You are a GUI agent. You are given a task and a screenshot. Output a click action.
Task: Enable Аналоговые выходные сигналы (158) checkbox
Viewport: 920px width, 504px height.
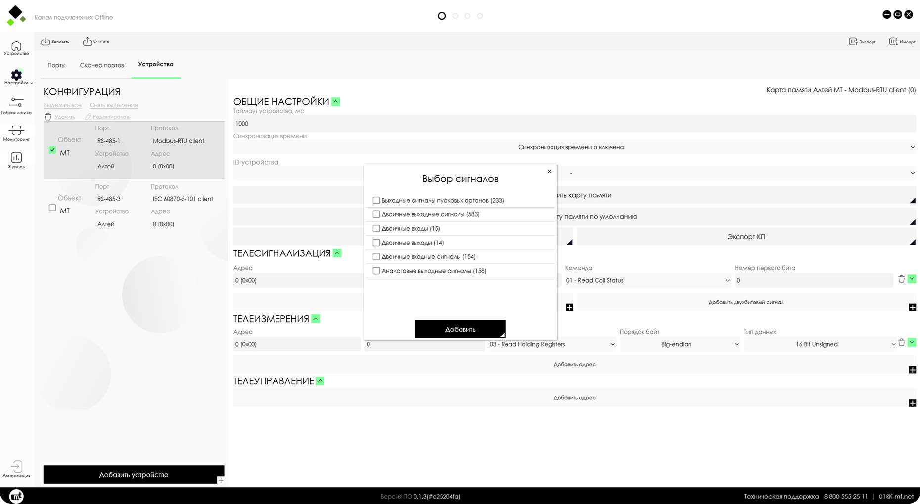point(376,271)
